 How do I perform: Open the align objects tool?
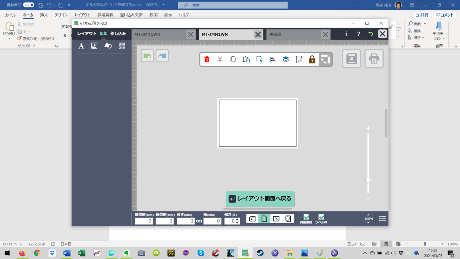(x=273, y=60)
